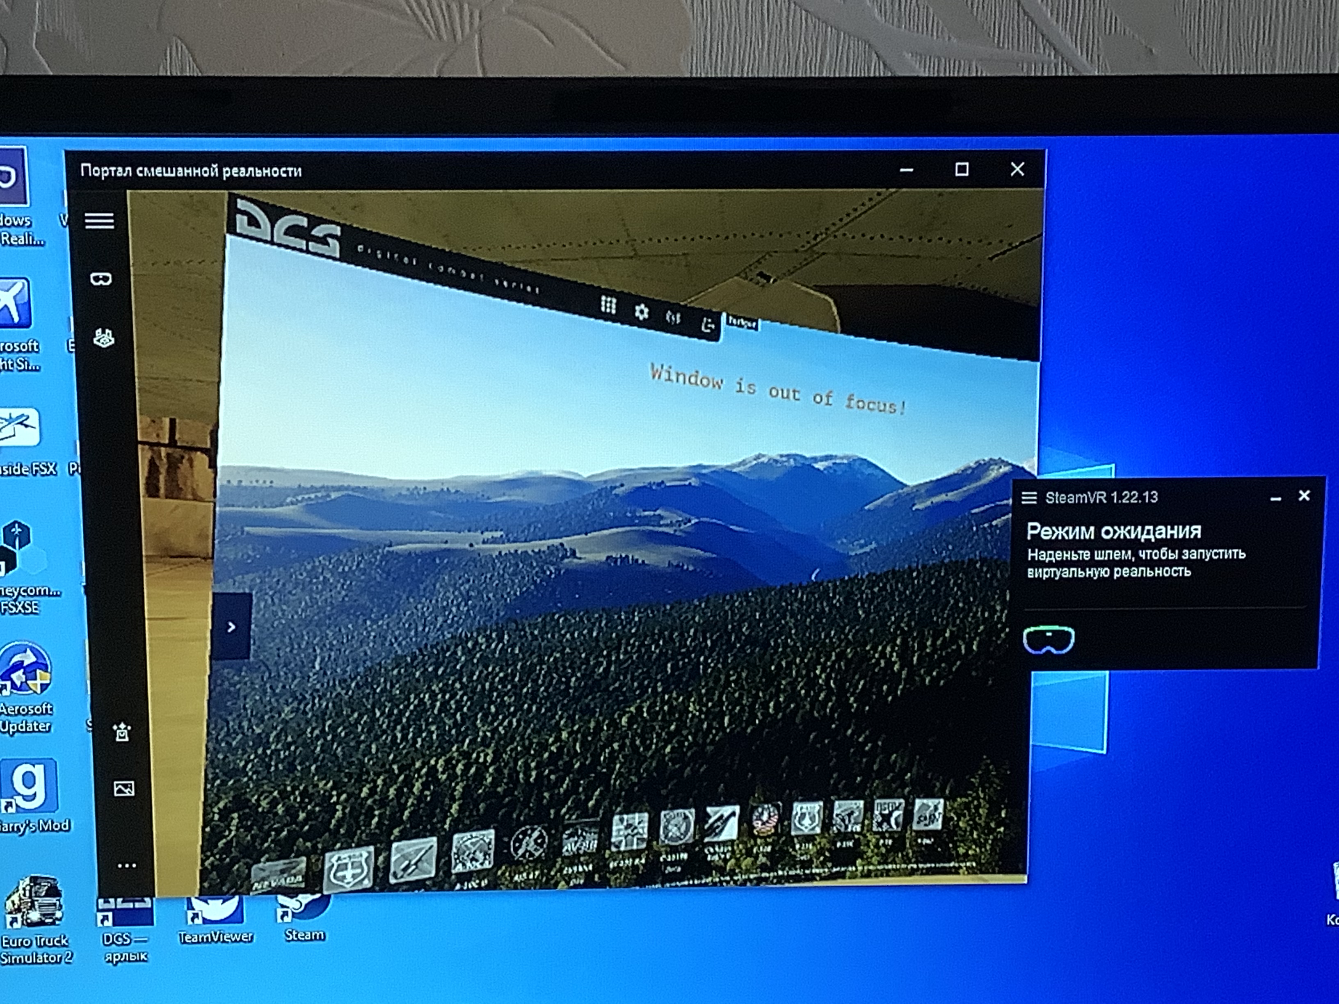Viewport: 1339px width, 1004px height.
Task: Expand the side panel with the right arrow
Action: [x=231, y=626]
